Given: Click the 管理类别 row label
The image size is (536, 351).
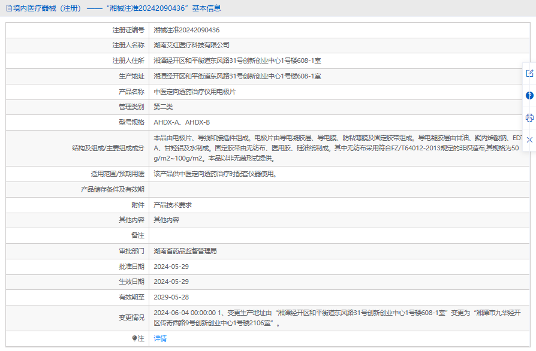Looking at the screenshot, I should point(131,107).
